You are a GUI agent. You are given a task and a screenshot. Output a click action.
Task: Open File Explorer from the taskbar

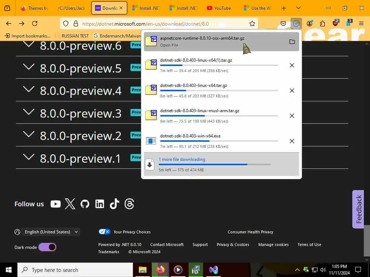point(142,270)
